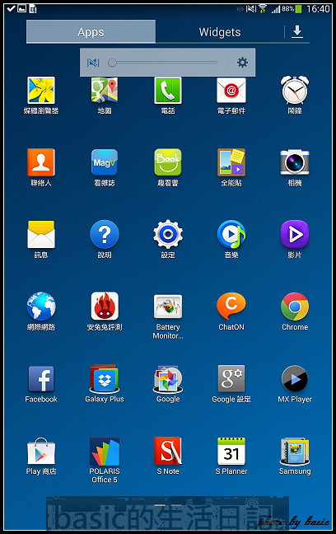Open the Internet browser globe app
This screenshot has height=534, width=336.
click(x=41, y=307)
